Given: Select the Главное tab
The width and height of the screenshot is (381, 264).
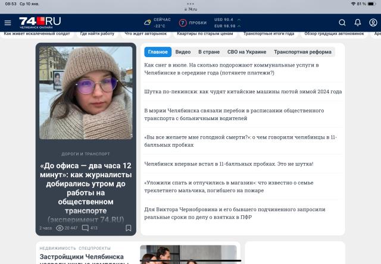Looking at the screenshot, I should point(158,52).
